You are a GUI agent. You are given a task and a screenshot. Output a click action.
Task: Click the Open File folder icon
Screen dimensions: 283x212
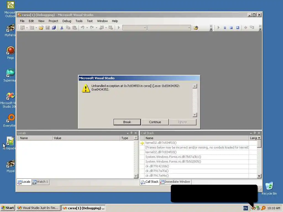(x=41, y=28)
